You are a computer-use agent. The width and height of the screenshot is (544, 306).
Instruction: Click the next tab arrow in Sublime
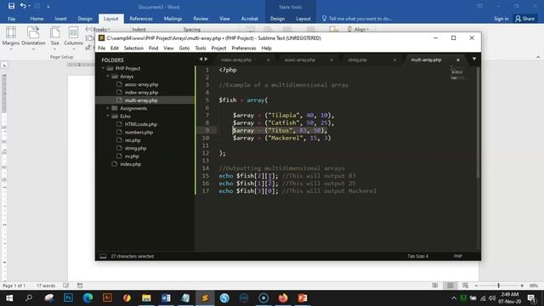coord(206,59)
